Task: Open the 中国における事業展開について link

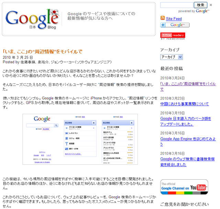Action: [x=185, y=104]
